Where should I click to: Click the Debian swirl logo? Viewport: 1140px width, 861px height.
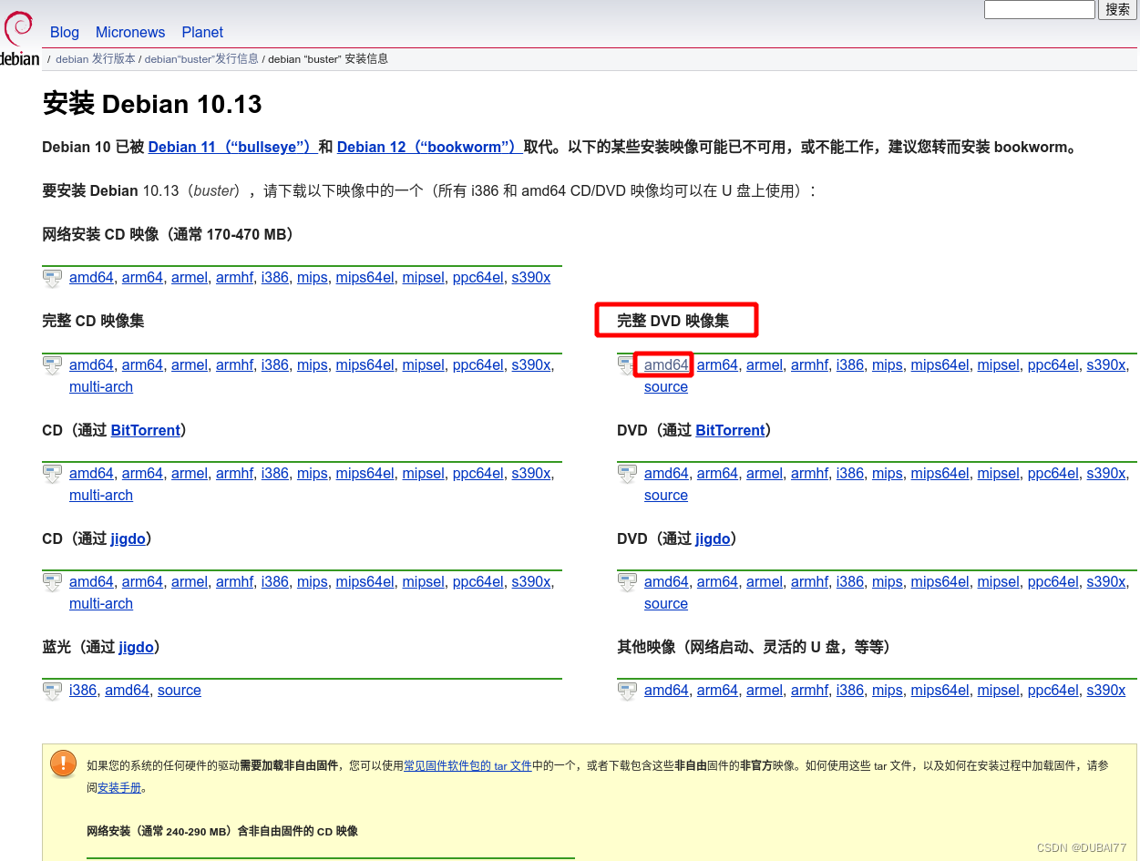[x=17, y=28]
